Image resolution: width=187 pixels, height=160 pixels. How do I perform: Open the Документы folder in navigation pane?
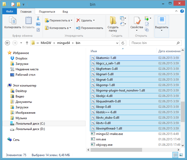pos(21,102)
